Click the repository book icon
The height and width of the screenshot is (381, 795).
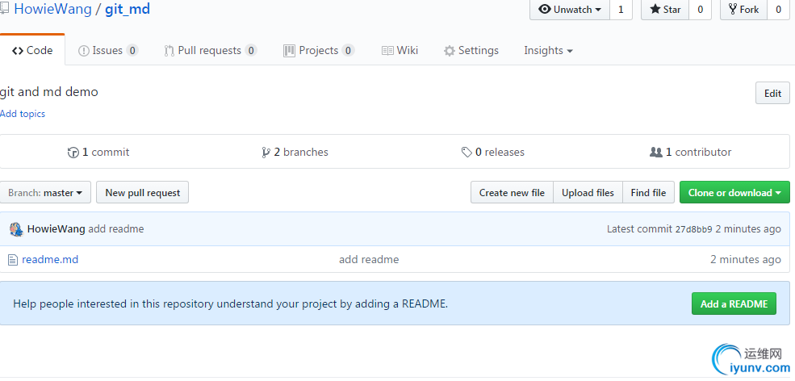(x=4, y=10)
